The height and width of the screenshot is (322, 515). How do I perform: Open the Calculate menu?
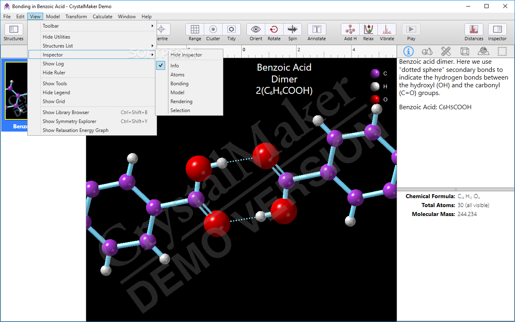(103, 17)
